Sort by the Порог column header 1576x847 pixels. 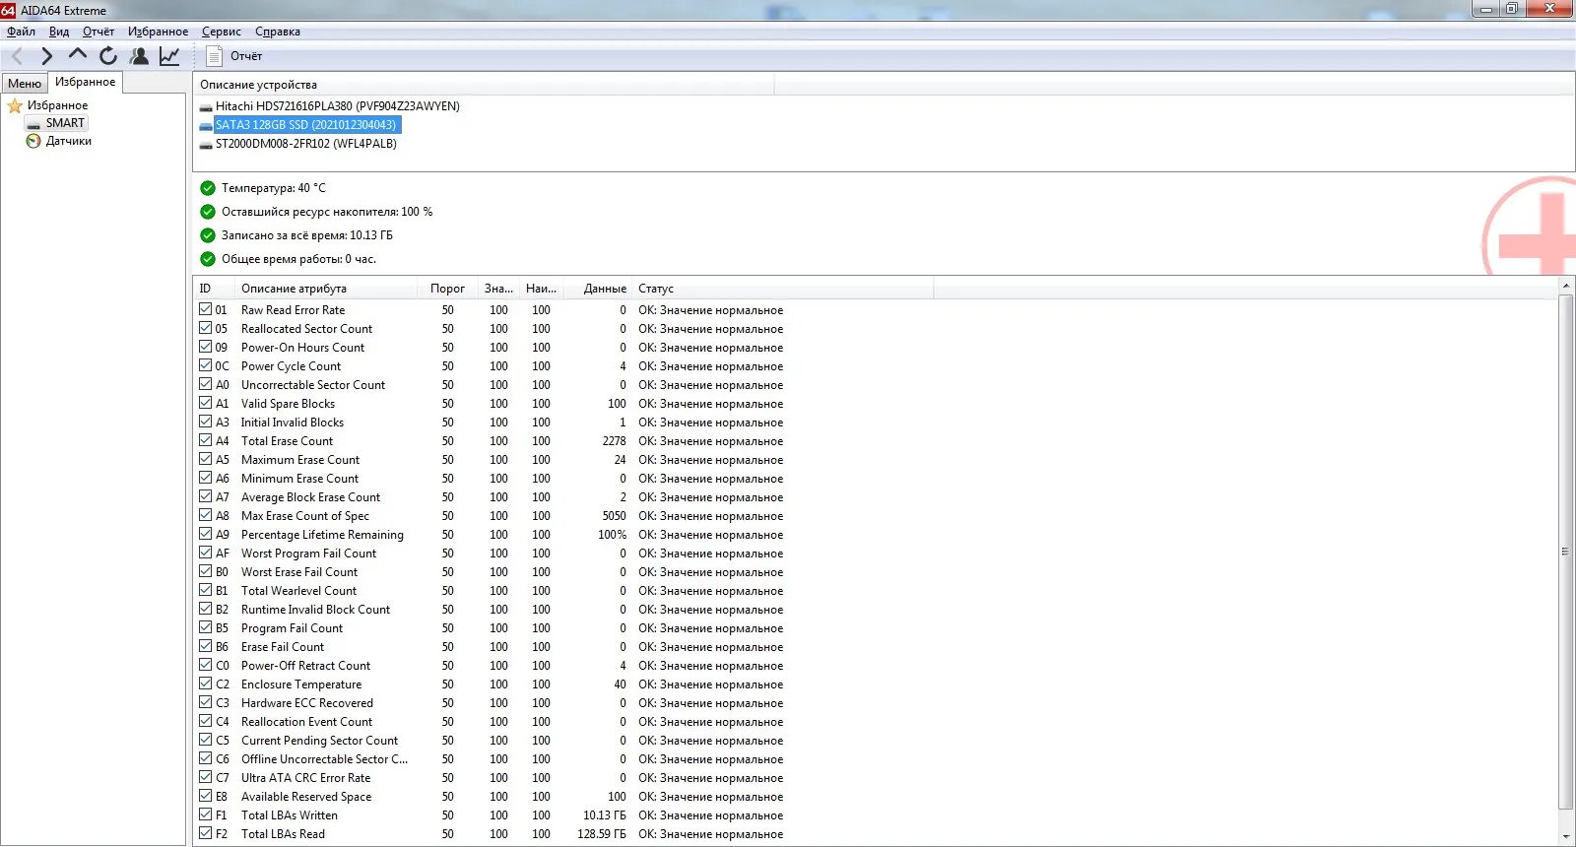(447, 289)
